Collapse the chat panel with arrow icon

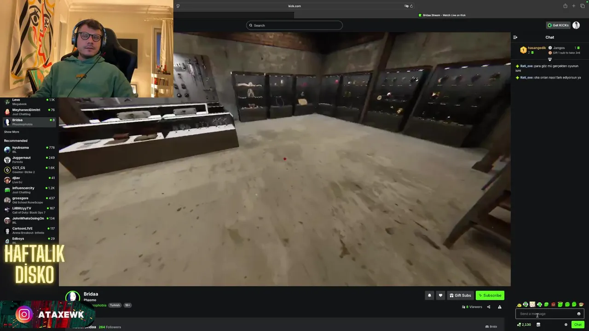515,37
